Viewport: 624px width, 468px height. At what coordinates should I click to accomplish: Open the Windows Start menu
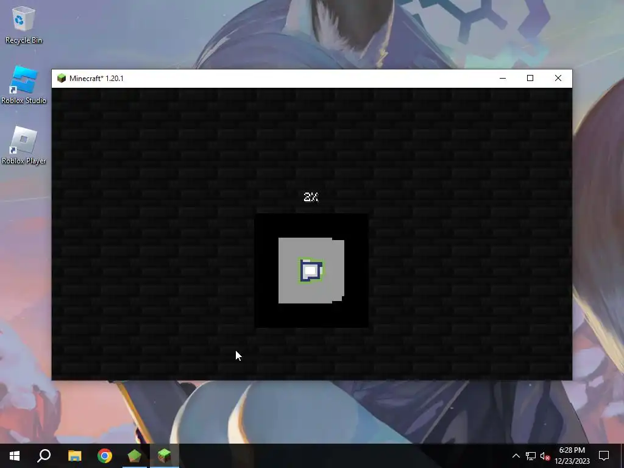tap(15, 456)
